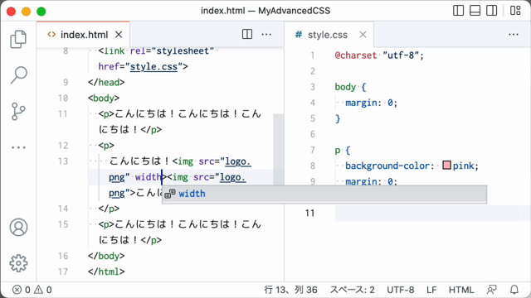
Task: Change indentation via スペース: 2
Action: [x=352, y=290]
